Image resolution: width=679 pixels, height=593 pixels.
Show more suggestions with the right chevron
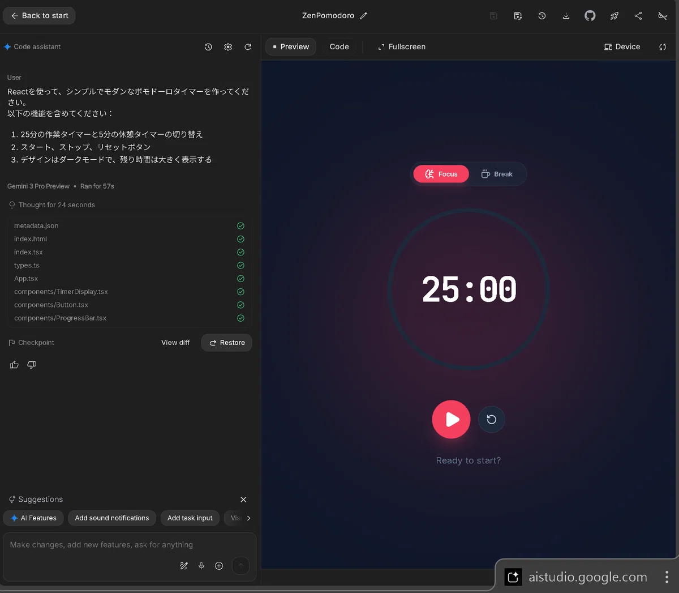[x=248, y=518]
